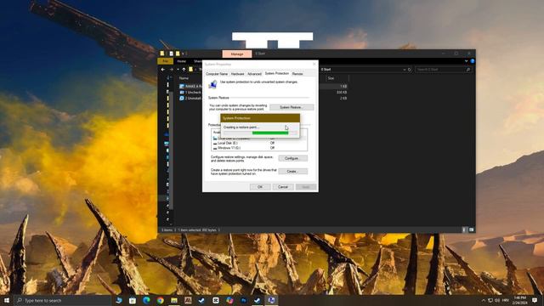This screenshot has width=544, height=306.
Task: Switch to Hardware tab
Action: (x=238, y=74)
